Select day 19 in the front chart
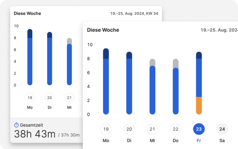The width and height of the screenshot is (238, 149). pos(106,129)
